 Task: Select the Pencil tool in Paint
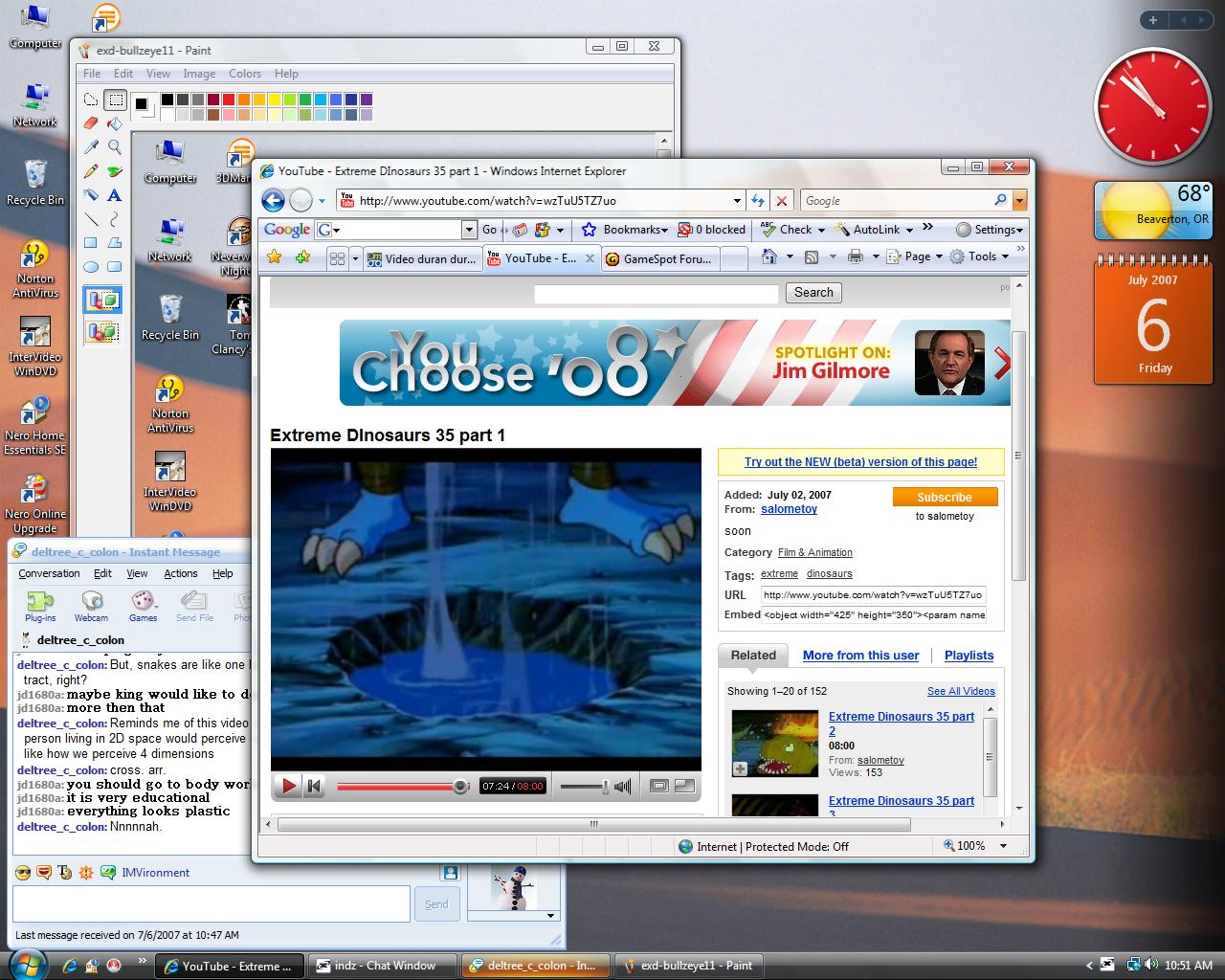tap(91, 171)
